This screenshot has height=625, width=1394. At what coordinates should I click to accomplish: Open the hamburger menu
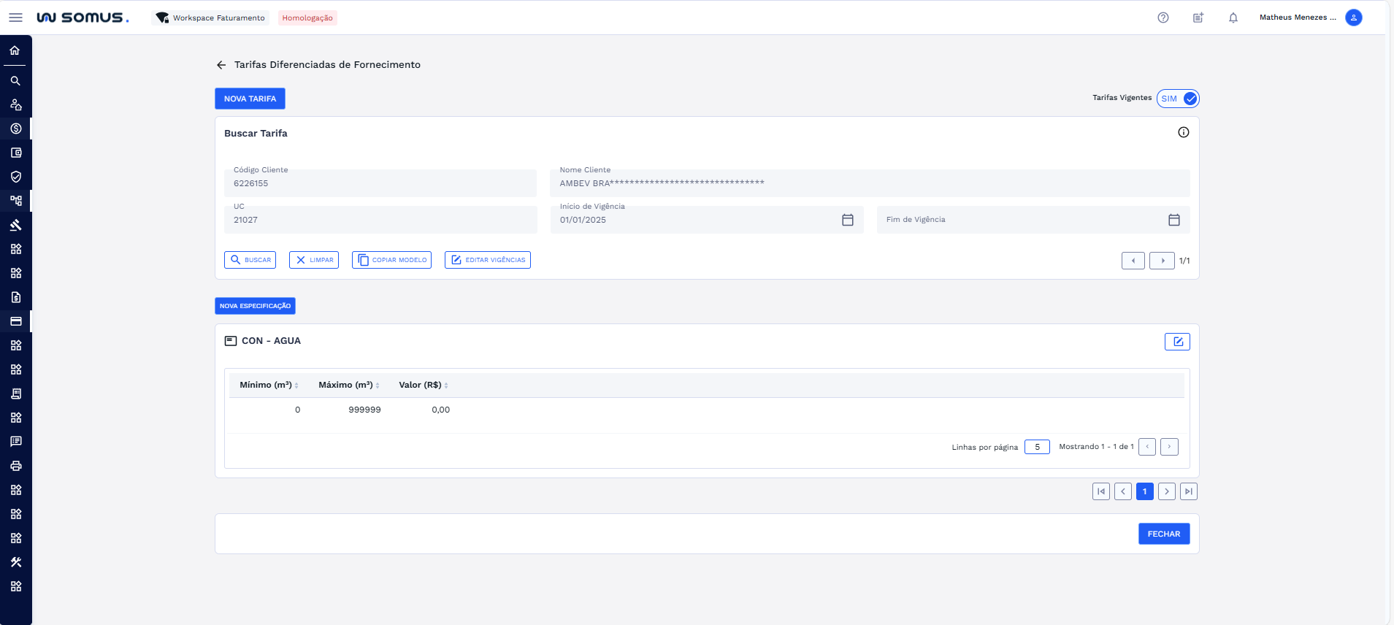point(15,18)
